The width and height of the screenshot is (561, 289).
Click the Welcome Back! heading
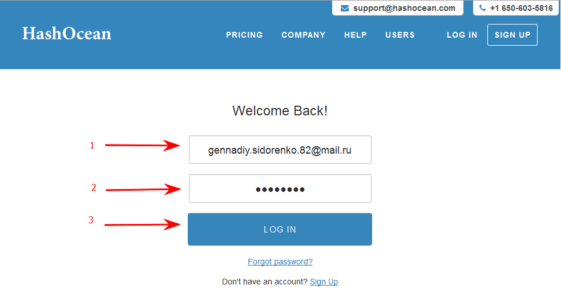280,111
